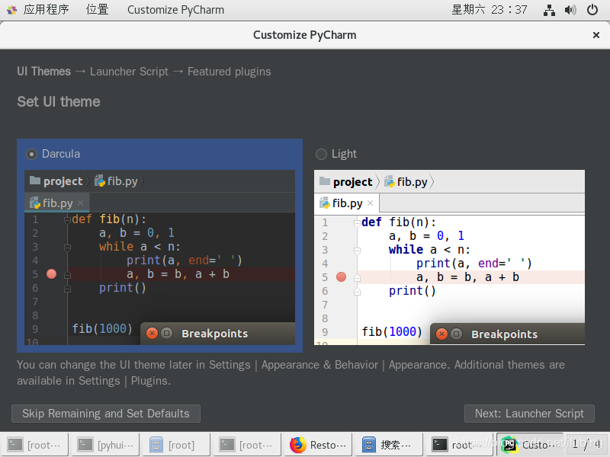The image size is (610, 457).
Task: Open the volume speaker icon
Action: click(x=570, y=10)
